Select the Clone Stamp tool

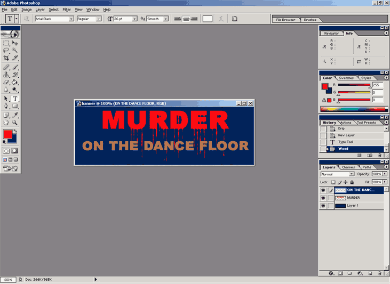(6, 74)
